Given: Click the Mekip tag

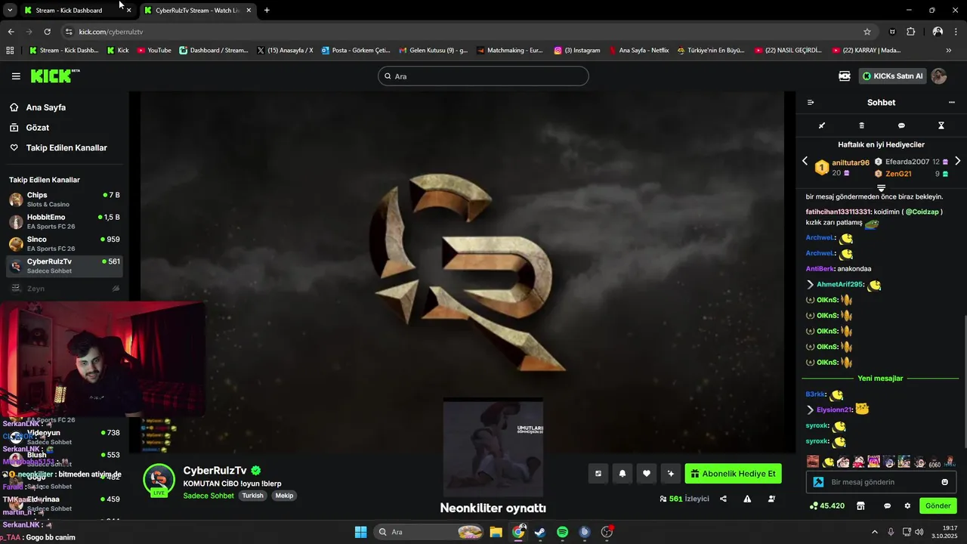Looking at the screenshot, I should (x=284, y=496).
